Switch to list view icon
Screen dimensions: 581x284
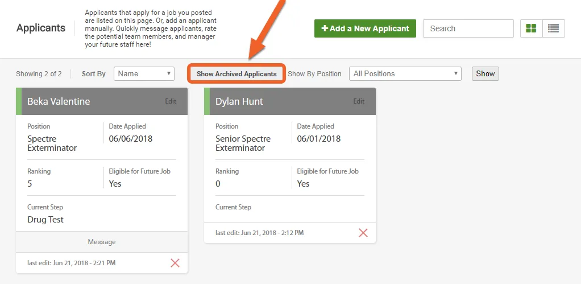(554, 28)
